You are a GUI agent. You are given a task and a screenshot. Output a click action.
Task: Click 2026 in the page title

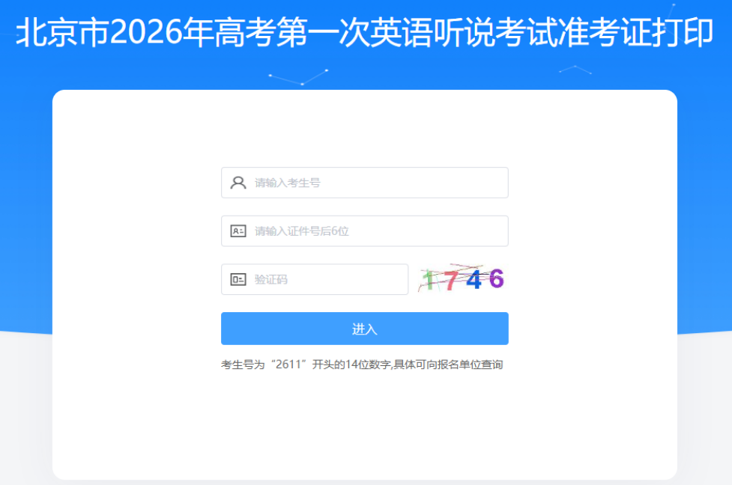145,32
